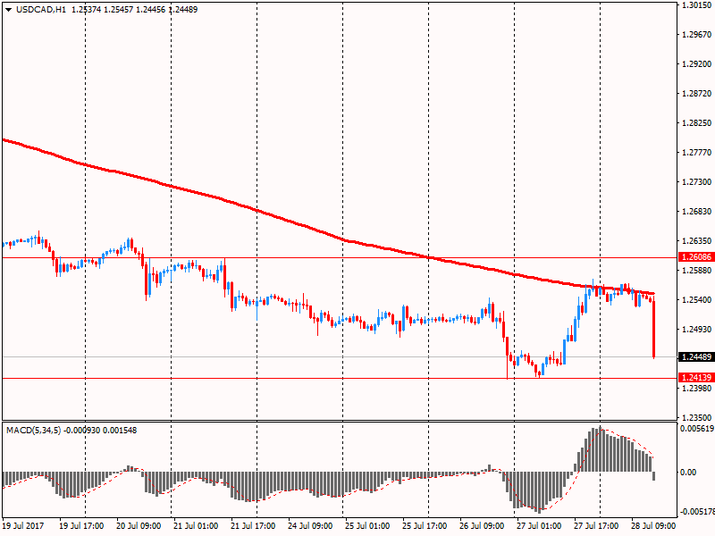Click the 1.23980 price scale value

point(696,388)
